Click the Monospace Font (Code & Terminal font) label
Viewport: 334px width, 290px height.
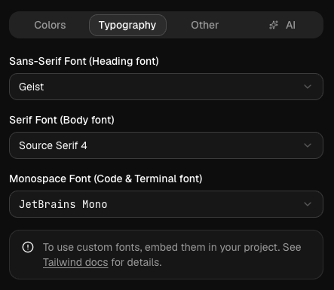point(106,179)
